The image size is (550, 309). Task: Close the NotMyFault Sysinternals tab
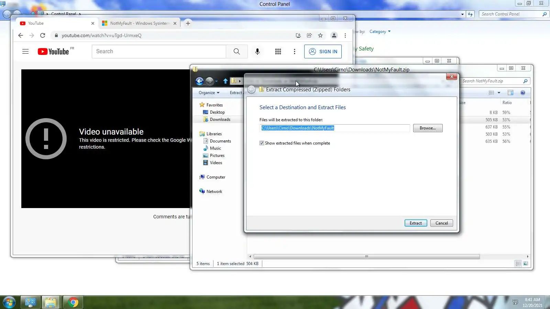pyautogui.click(x=175, y=23)
